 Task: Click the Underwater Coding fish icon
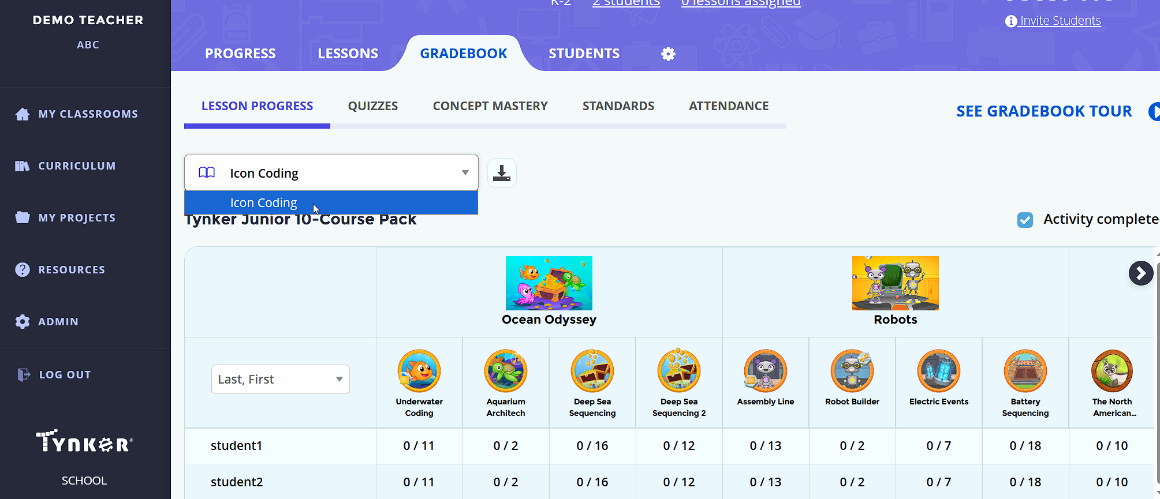pos(419,371)
